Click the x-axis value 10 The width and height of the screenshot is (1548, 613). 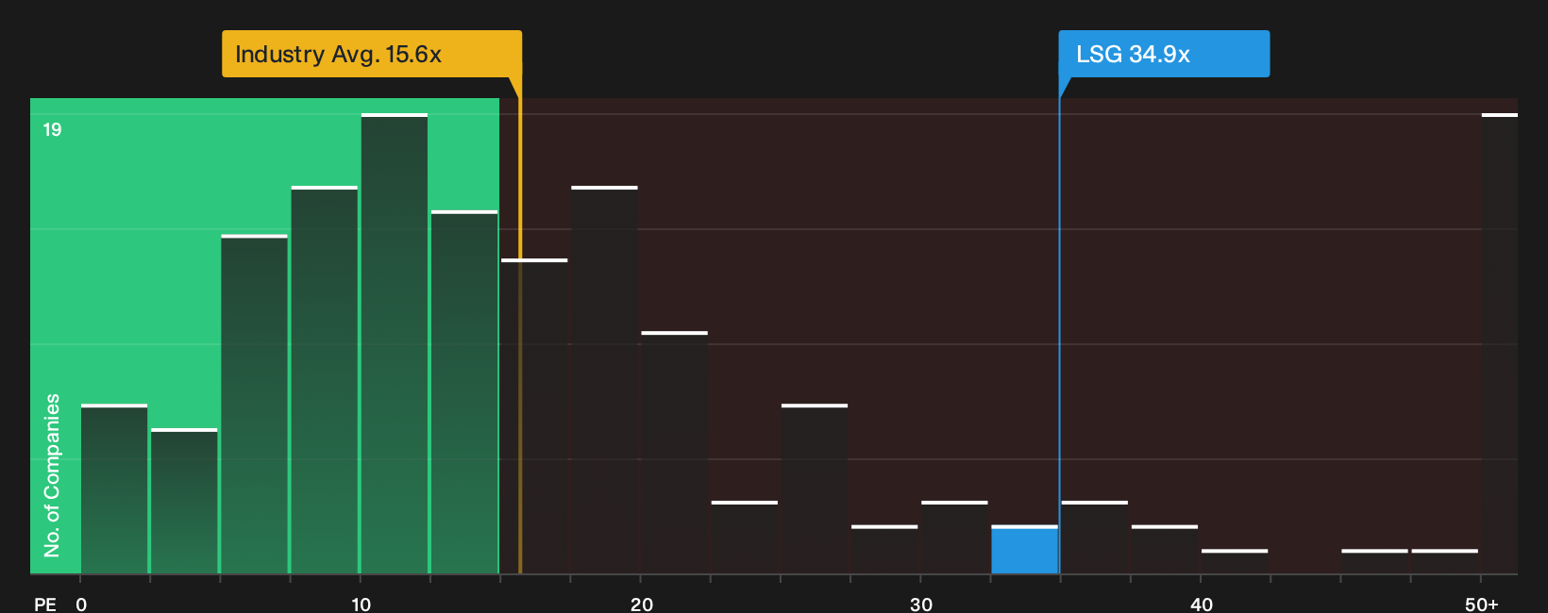coord(361,605)
